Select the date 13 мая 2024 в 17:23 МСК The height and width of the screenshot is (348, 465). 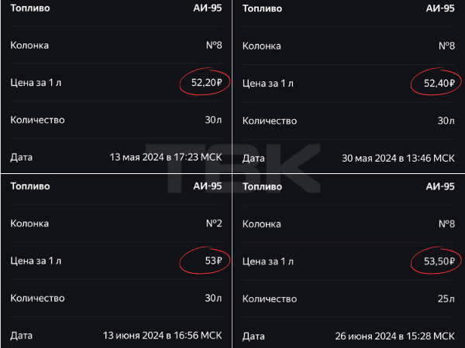coord(166,157)
